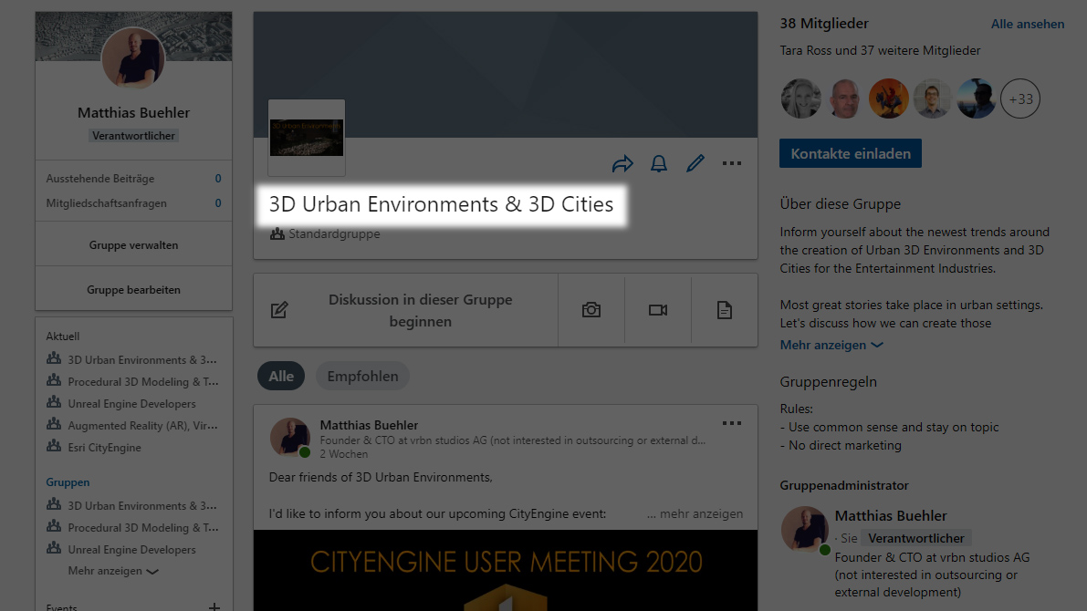1087x611 pixels.
Task: Click the bald man member avatar
Action: 845,98
